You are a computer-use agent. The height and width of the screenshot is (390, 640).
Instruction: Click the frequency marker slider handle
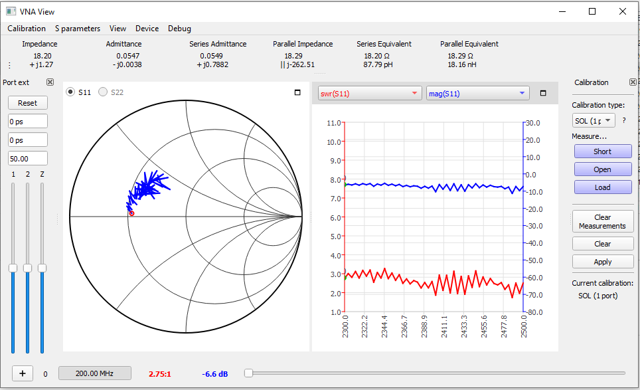click(x=248, y=373)
